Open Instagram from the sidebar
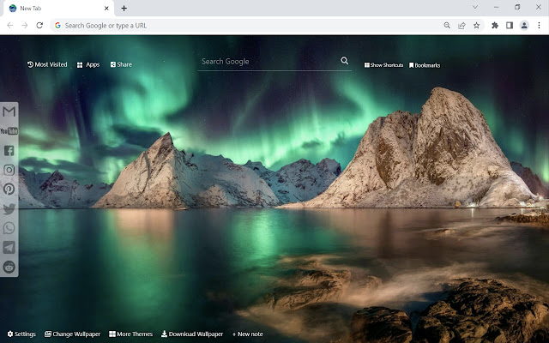549x343 pixels. (9, 170)
